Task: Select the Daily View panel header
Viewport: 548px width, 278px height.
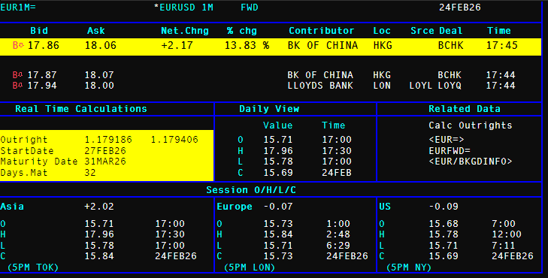Action: tap(269, 109)
